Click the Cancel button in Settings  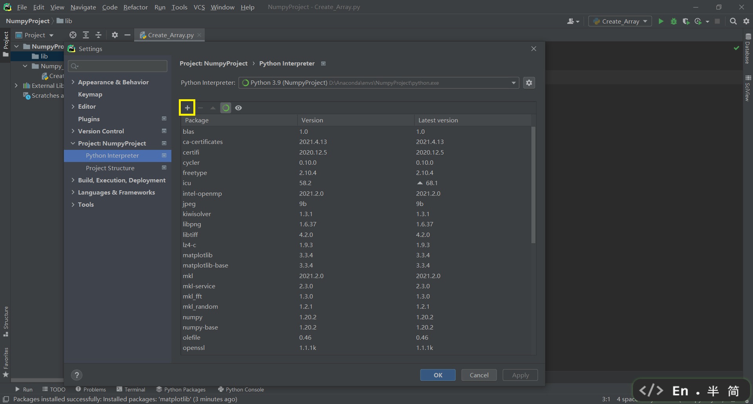pyautogui.click(x=479, y=375)
